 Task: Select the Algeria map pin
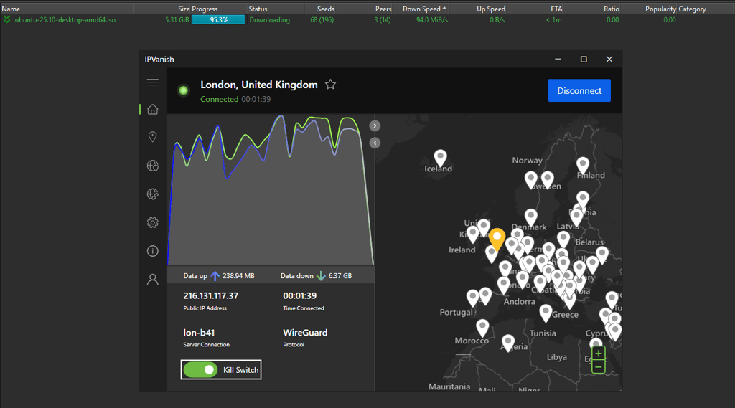coord(507,343)
